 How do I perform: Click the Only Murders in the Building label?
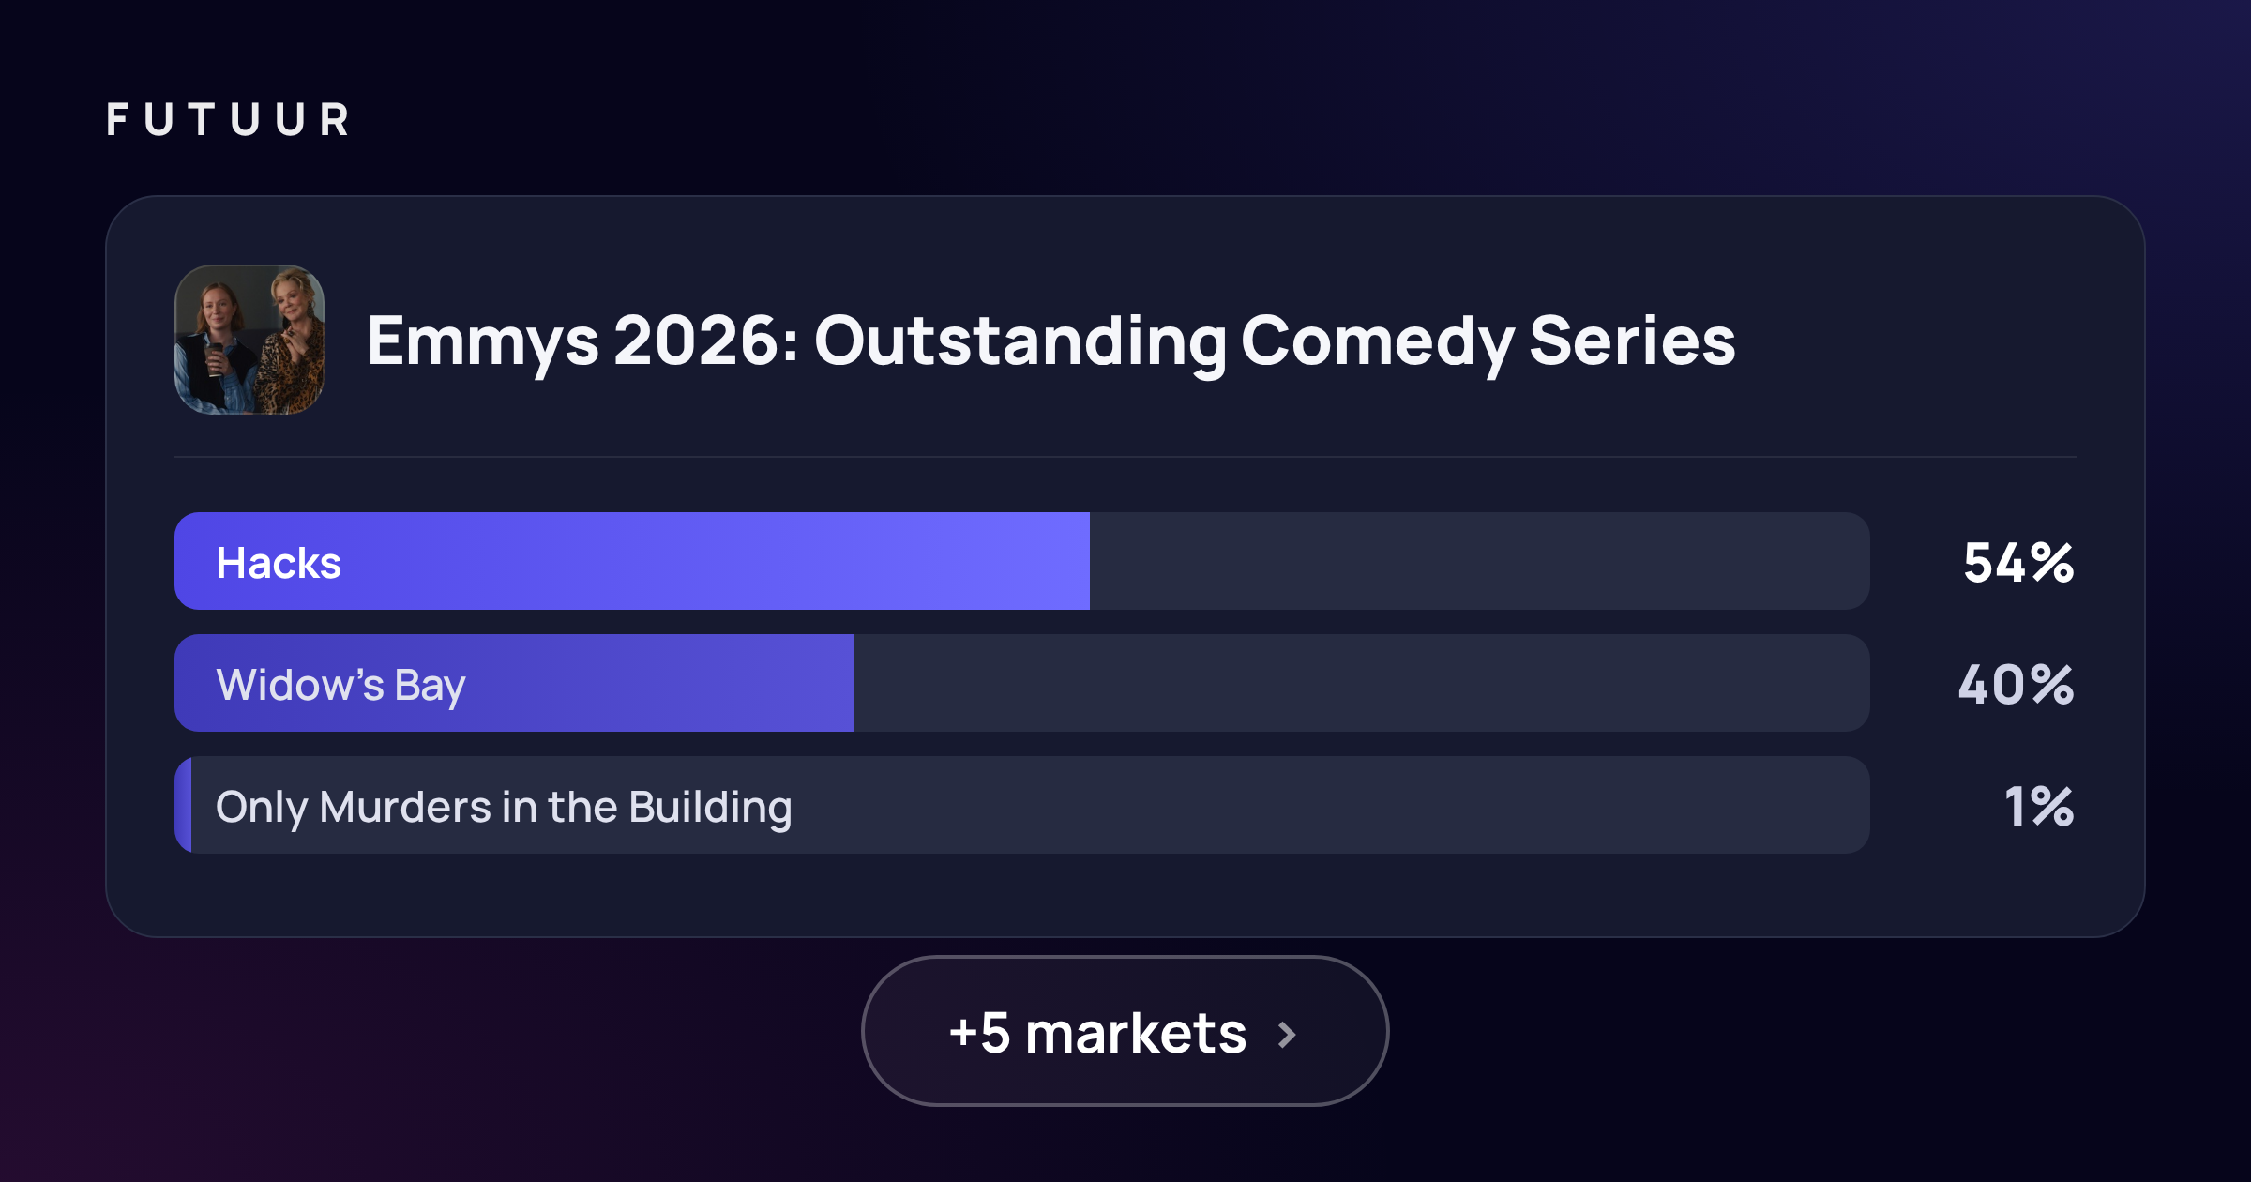(x=504, y=808)
